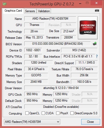
Task: Enable the OpenCL checkbox
Action: (27, 113)
